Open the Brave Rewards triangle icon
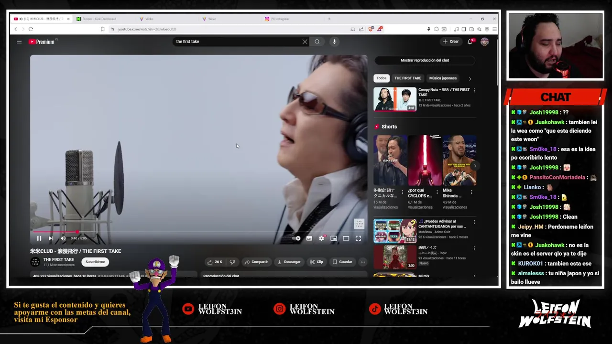The width and height of the screenshot is (612, 344). click(380, 29)
